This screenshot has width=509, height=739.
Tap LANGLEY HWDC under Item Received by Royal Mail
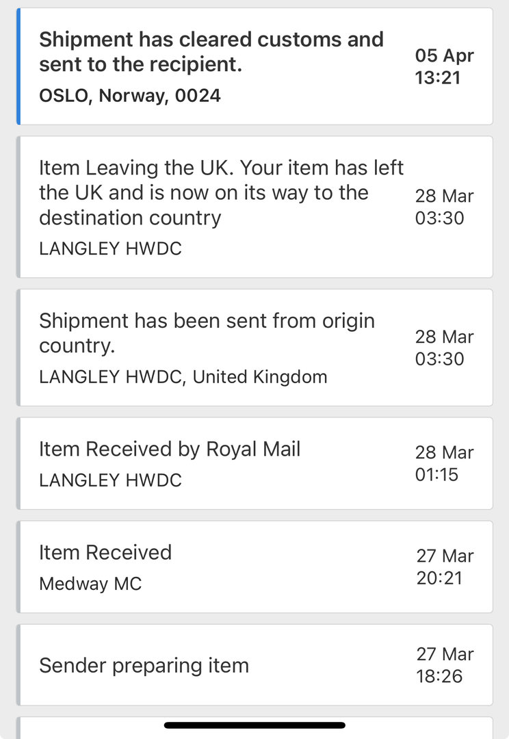point(110,480)
